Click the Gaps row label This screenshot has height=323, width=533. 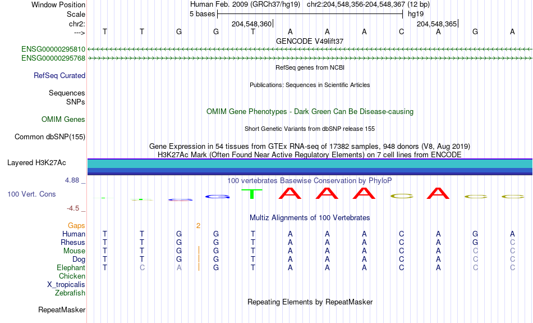point(76,226)
